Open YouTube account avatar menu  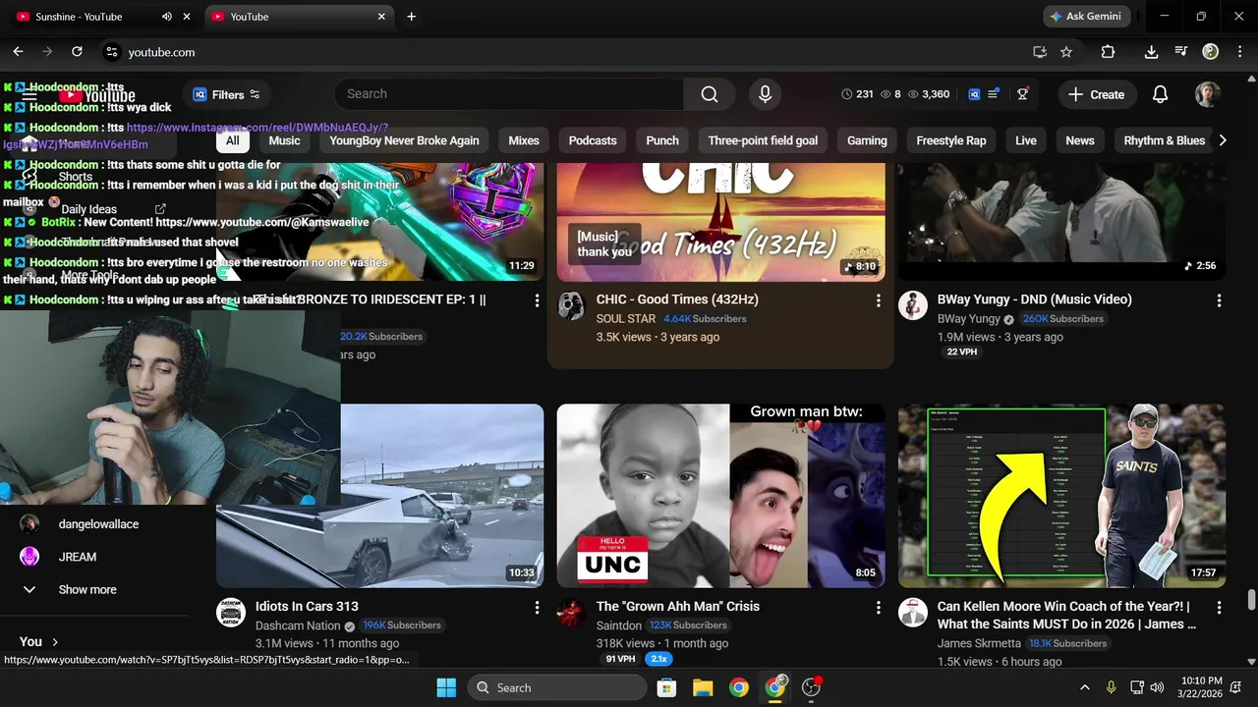pos(1208,94)
